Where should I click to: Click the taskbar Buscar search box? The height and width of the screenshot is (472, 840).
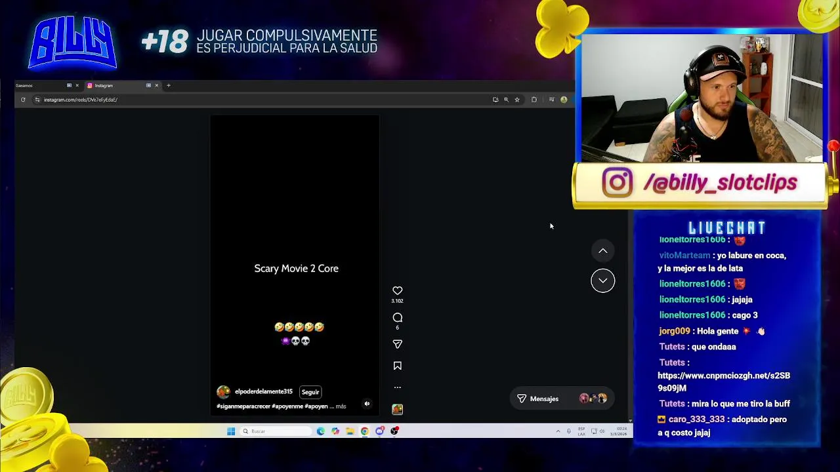point(276,431)
